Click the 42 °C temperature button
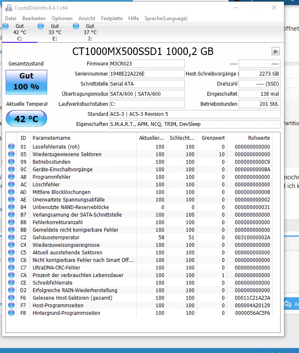Image resolution: width=299 pixels, height=353 pixels. coord(26,119)
